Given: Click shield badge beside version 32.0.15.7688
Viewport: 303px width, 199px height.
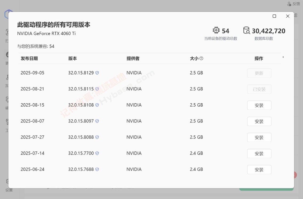Looking at the screenshot, I should (x=97, y=169).
